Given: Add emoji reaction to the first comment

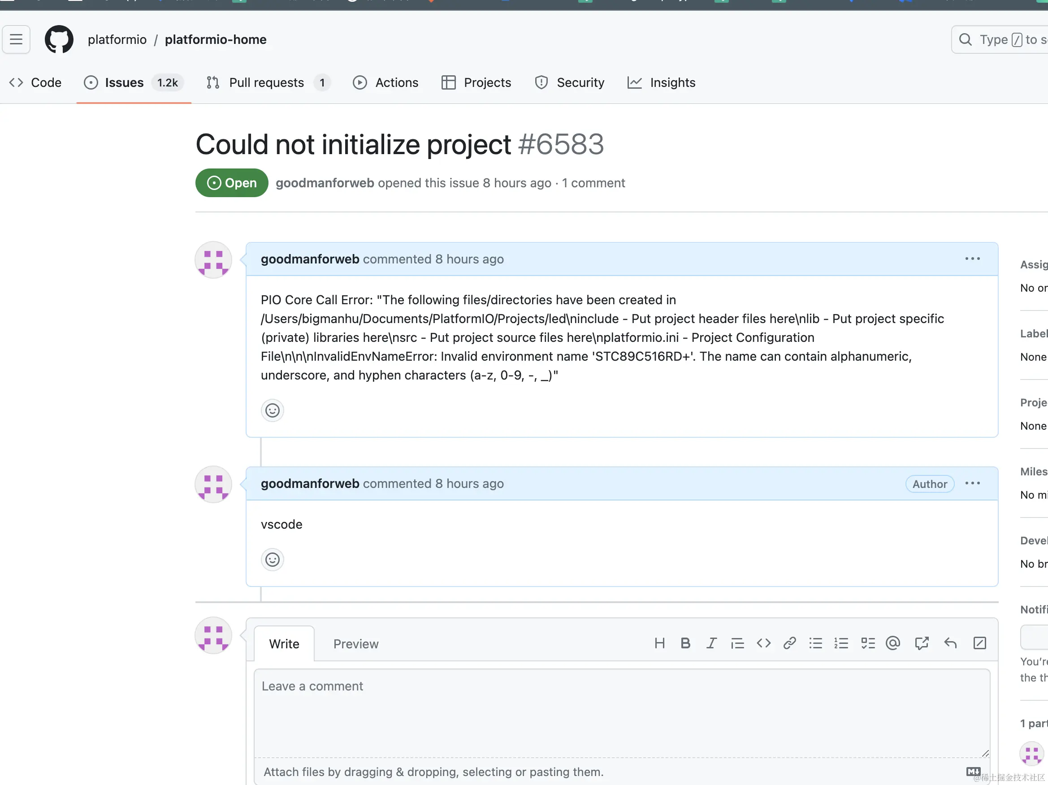Looking at the screenshot, I should (272, 410).
